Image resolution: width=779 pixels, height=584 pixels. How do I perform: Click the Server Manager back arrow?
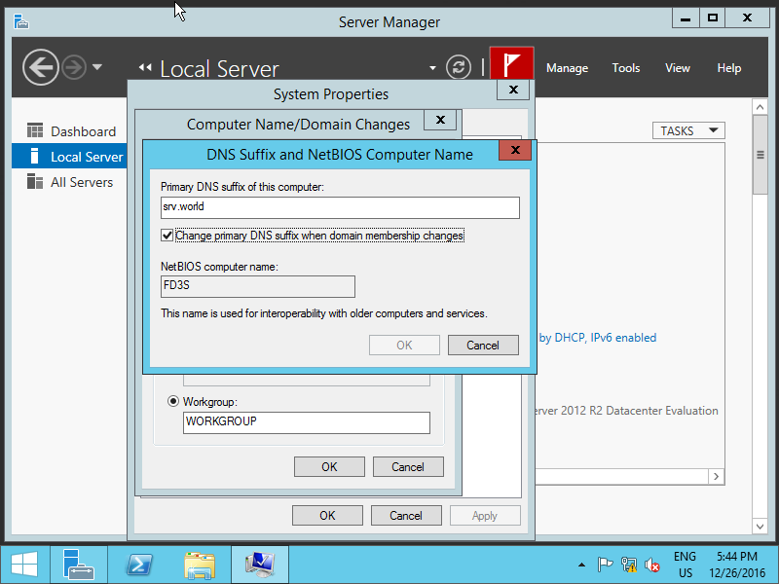tap(41, 67)
